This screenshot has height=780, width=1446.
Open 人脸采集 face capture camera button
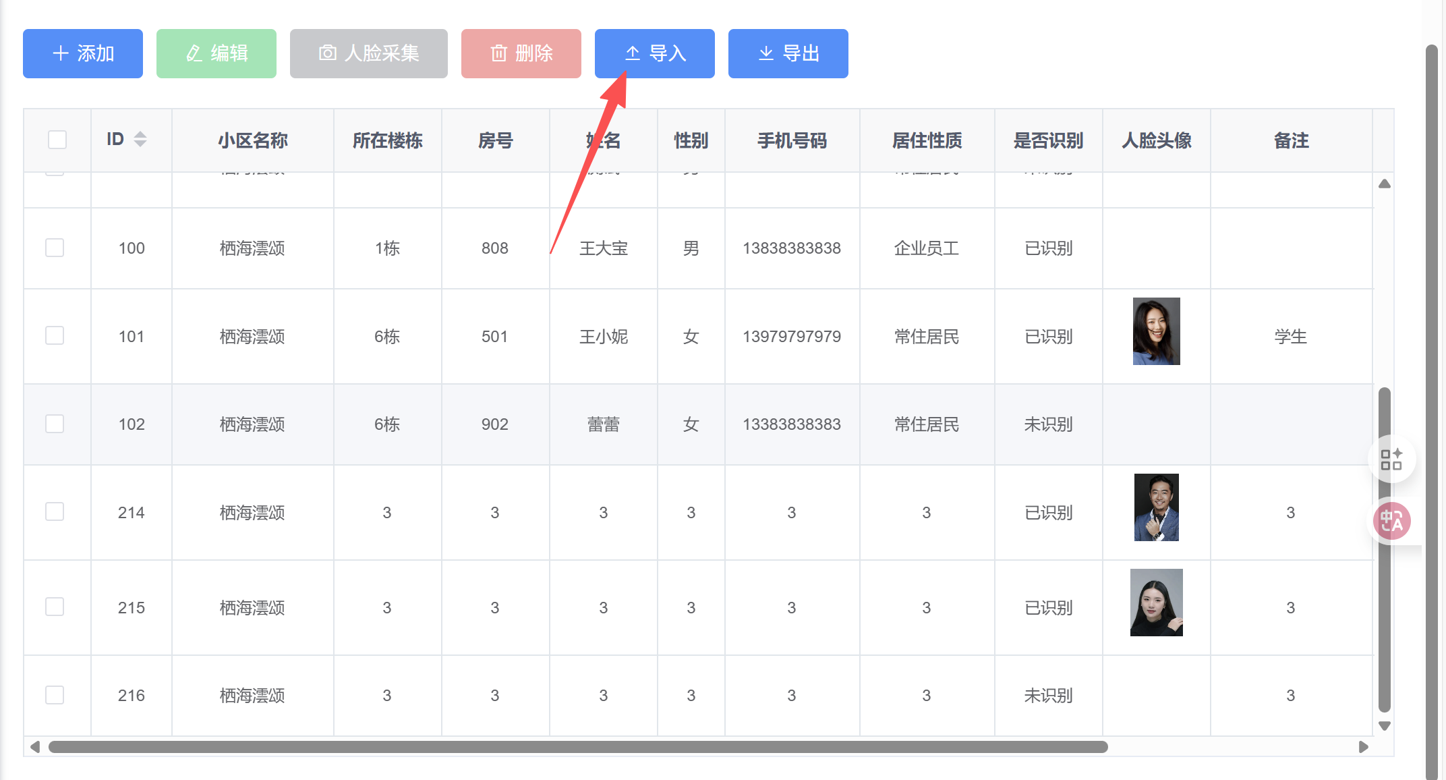tap(368, 53)
